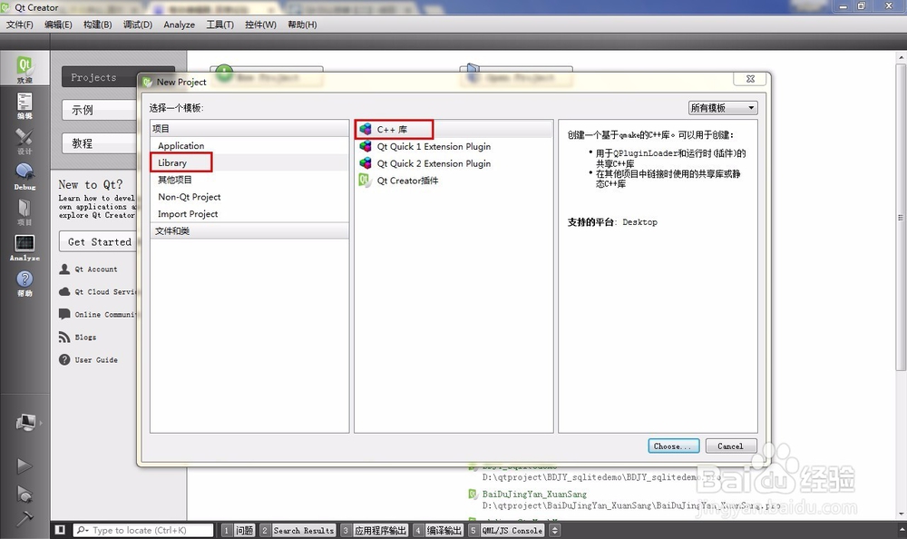Click Blogs link text
Image resolution: width=907 pixels, height=539 pixels.
85,337
